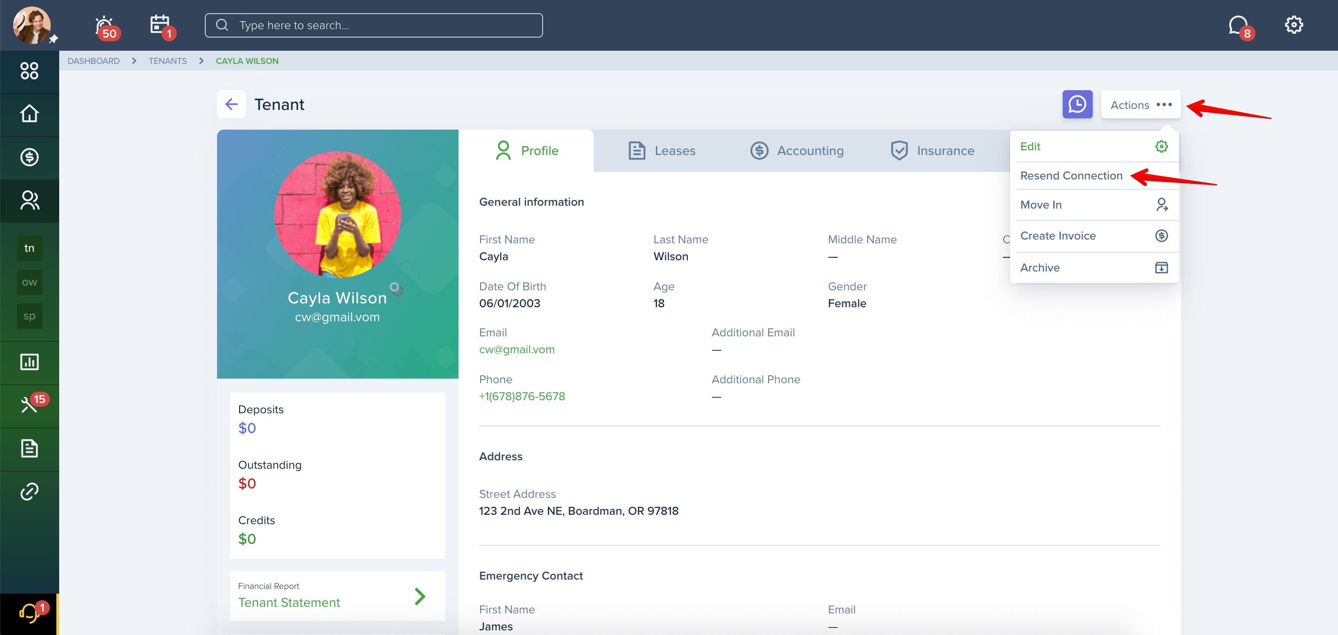The image size is (1338, 635).
Task: Click the search magnifier icon
Action: [222, 25]
